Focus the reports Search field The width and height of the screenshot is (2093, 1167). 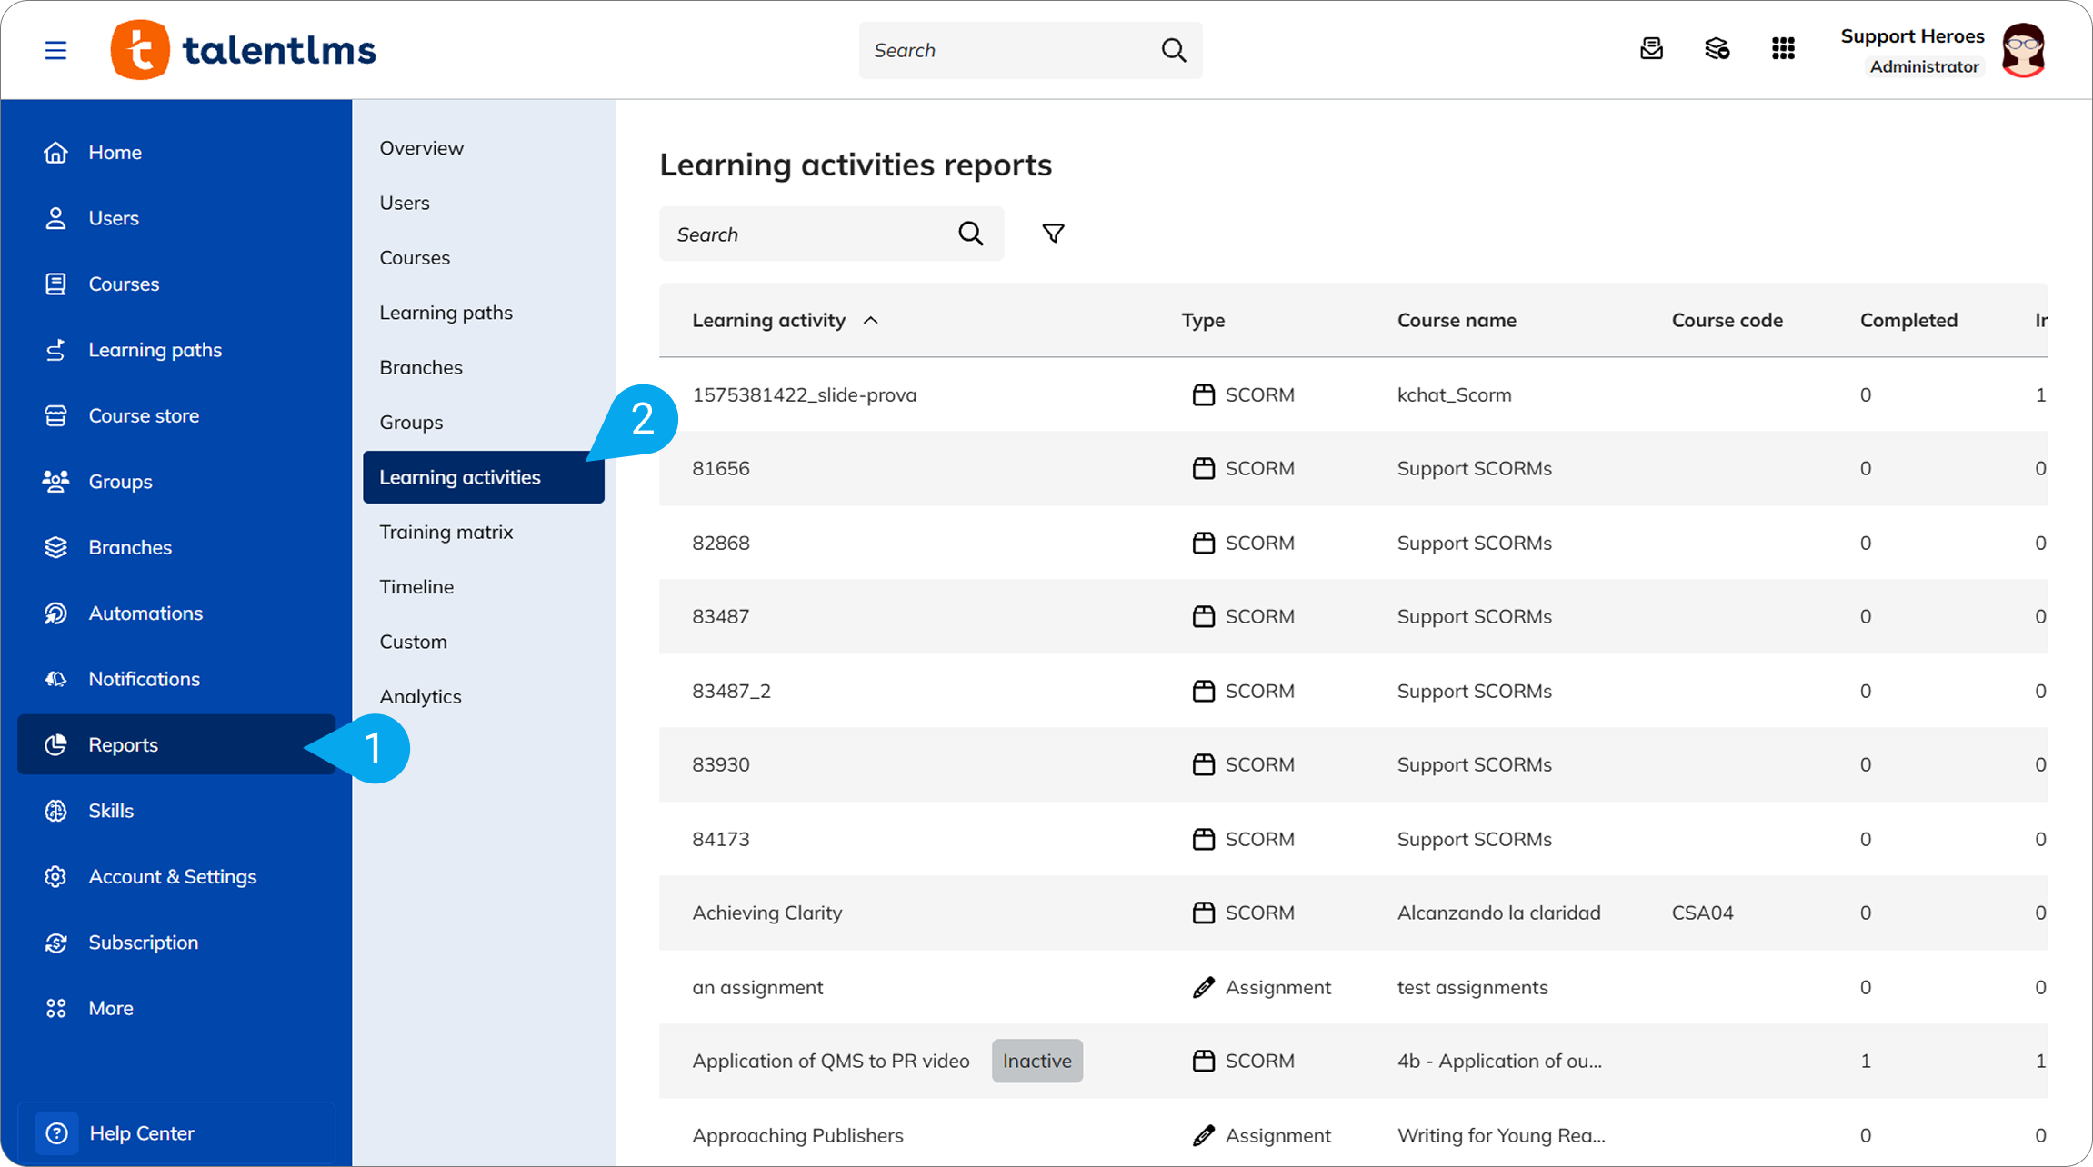click(x=831, y=234)
